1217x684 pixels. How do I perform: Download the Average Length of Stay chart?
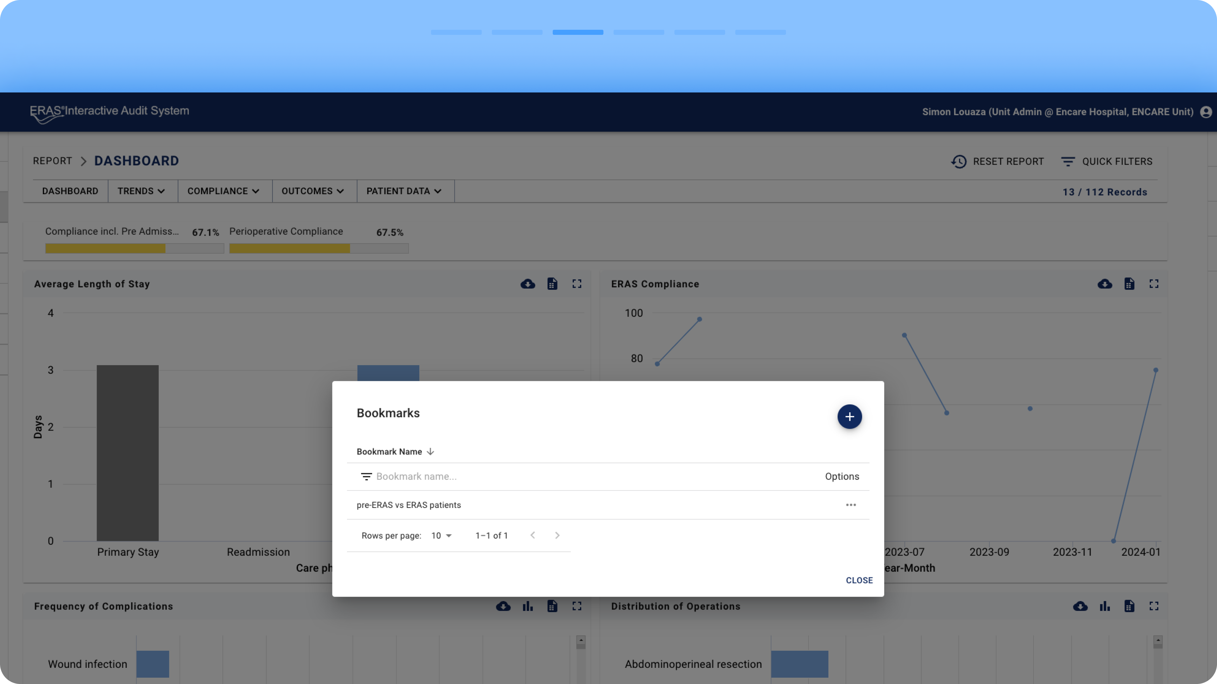pyautogui.click(x=528, y=284)
